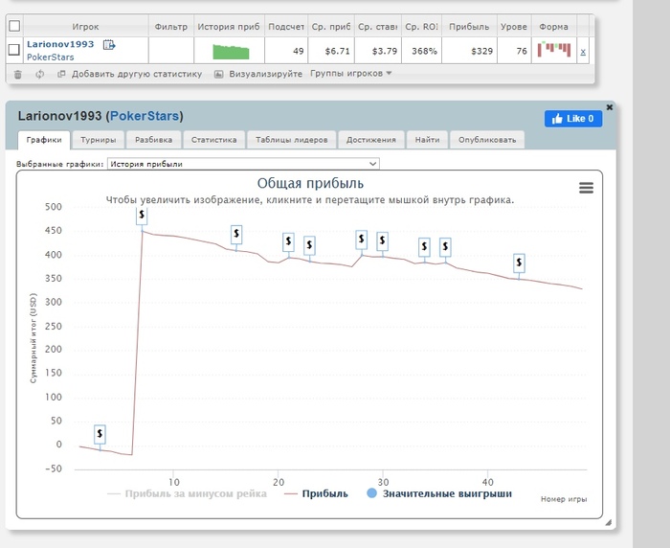This screenshot has height=548, width=670.
Task: Click the PokerStars link in title
Action: 145,116
